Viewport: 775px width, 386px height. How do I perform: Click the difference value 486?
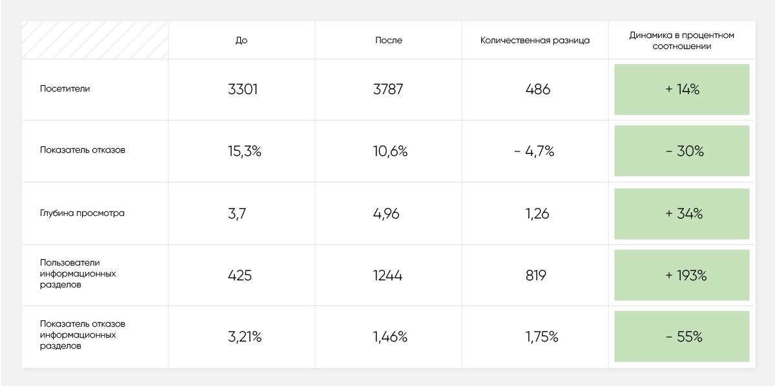click(x=538, y=90)
